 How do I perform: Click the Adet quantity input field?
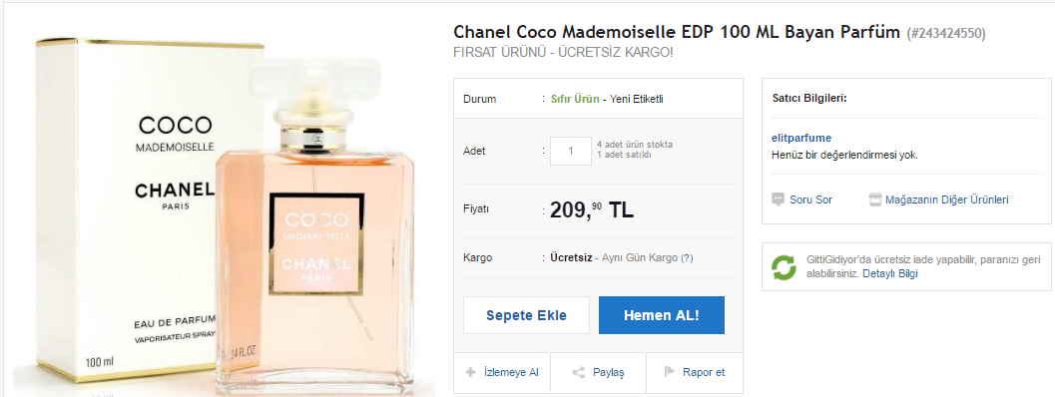tap(571, 151)
